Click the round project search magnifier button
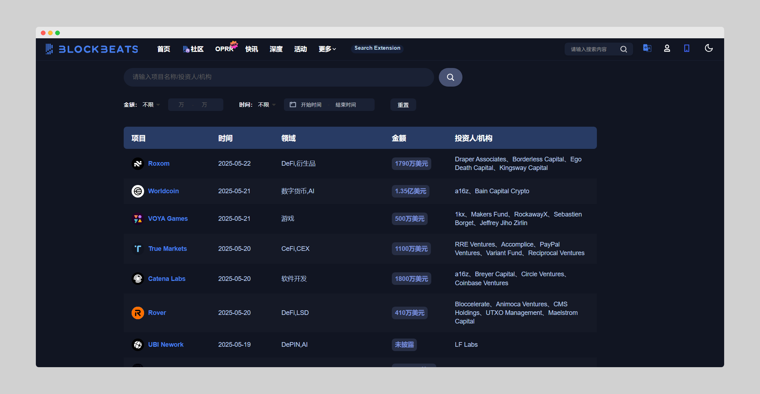The height and width of the screenshot is (394, 760). 450,77
